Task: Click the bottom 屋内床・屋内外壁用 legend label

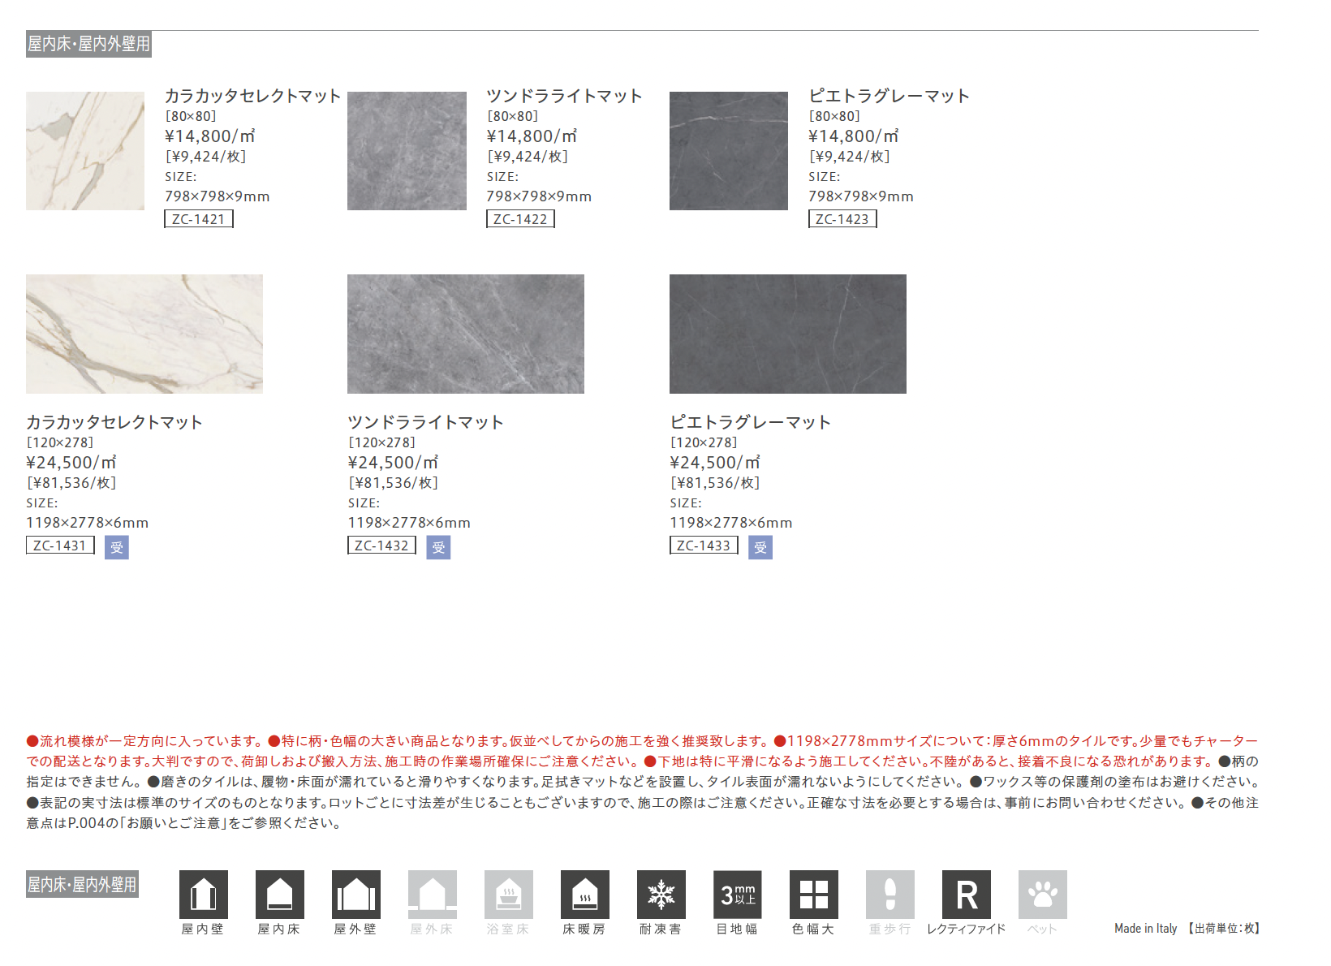Action: click(x=82, y=884)
